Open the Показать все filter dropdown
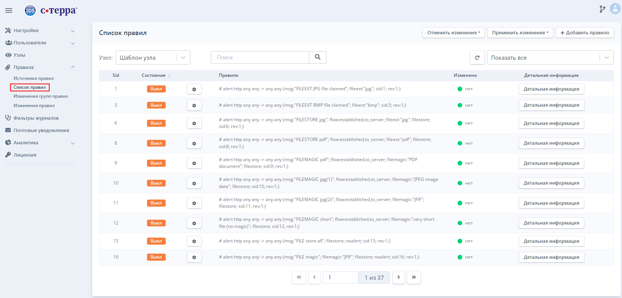Viewport: 622px width, 298px height. [x=550, y=57]
